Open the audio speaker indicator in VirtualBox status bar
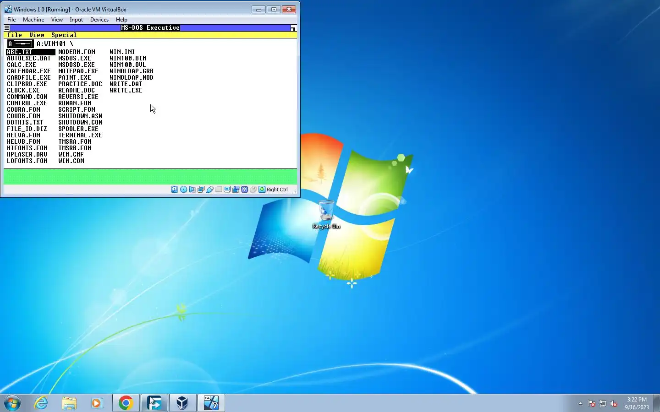 click(192, 190)
